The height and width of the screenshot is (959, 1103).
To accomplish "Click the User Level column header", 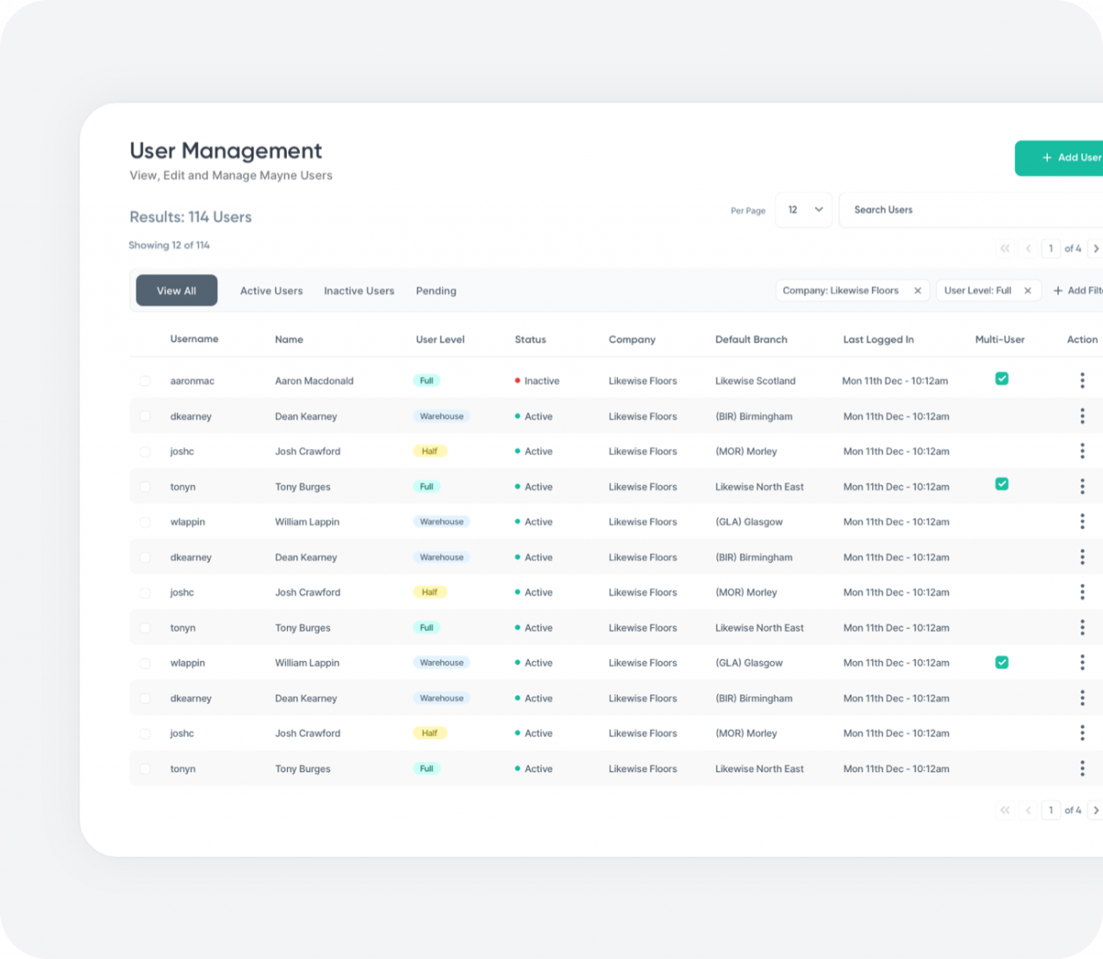I will click(x=440, y=339).
